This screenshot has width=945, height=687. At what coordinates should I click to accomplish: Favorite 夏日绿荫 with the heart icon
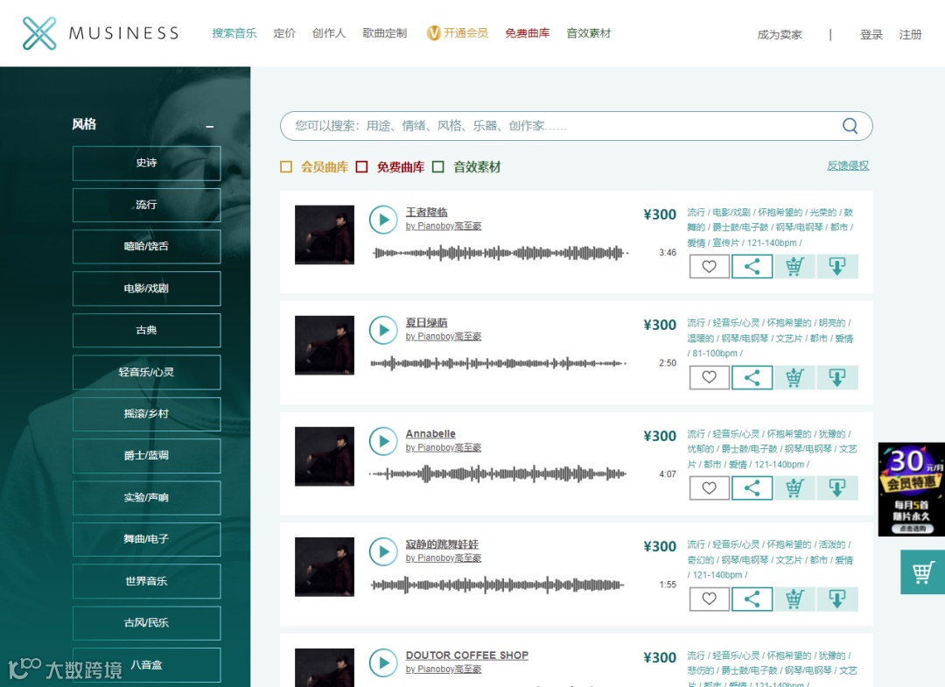(x=710, y=377)
